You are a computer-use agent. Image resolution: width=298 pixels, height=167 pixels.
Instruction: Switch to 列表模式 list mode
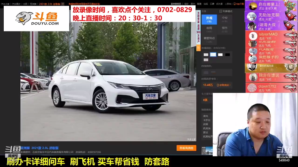[x=226, y=12]
